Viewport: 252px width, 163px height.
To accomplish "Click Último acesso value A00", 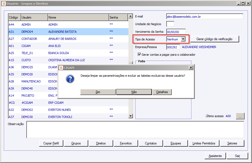I will point(228,116).
